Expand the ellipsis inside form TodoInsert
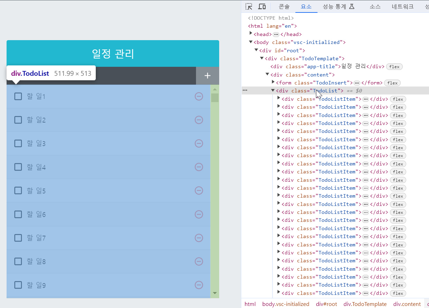Image resolution: width=429 pixels, height=308 pixels. coord(357,83)
